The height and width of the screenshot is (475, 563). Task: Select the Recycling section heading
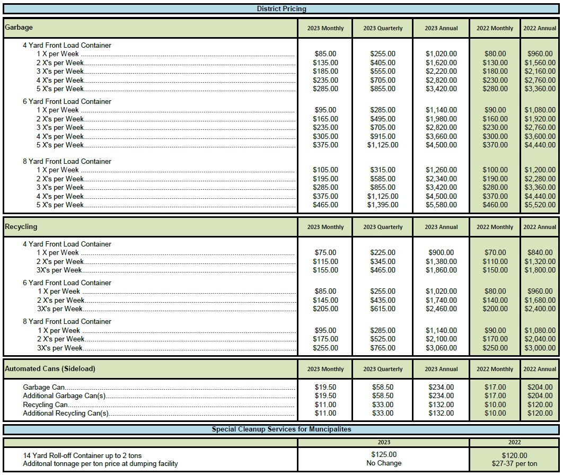click(21, 226)
